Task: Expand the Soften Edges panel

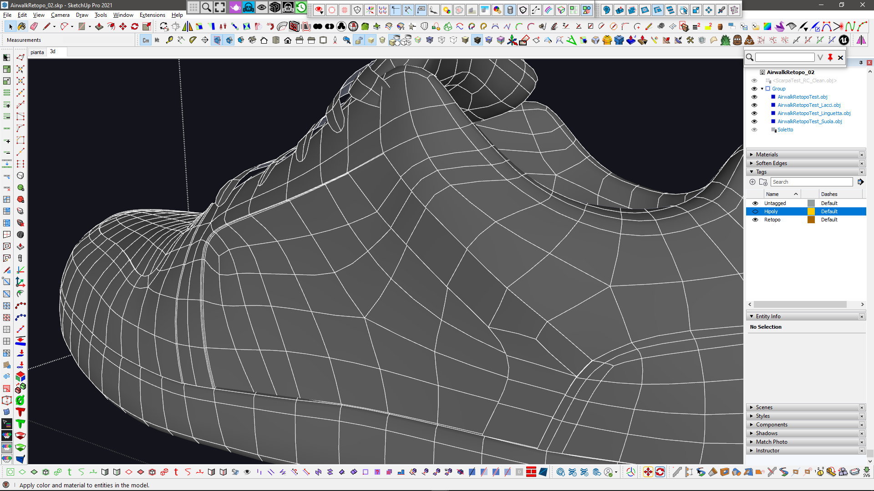Action: pos(771,163)
